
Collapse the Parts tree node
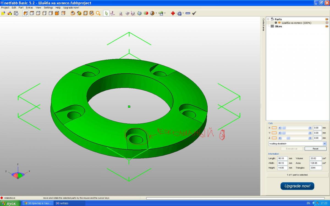[x=268, y=19]
